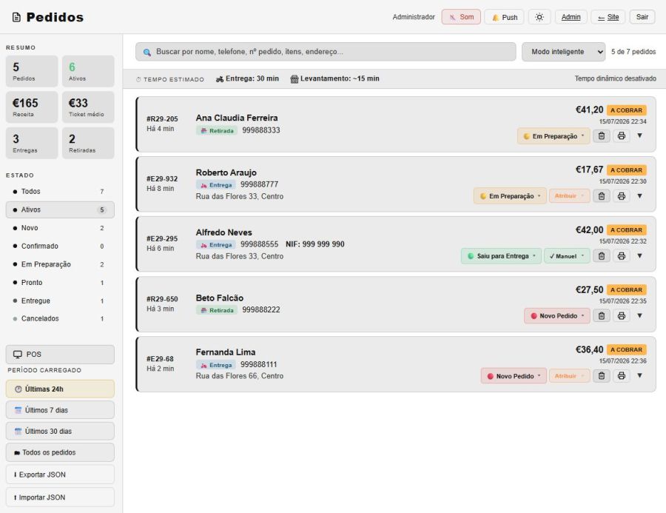The width and height of the screenshot is (666, 513).
Task: Print Roberto Araujo's order
Action: click(622, 196)
